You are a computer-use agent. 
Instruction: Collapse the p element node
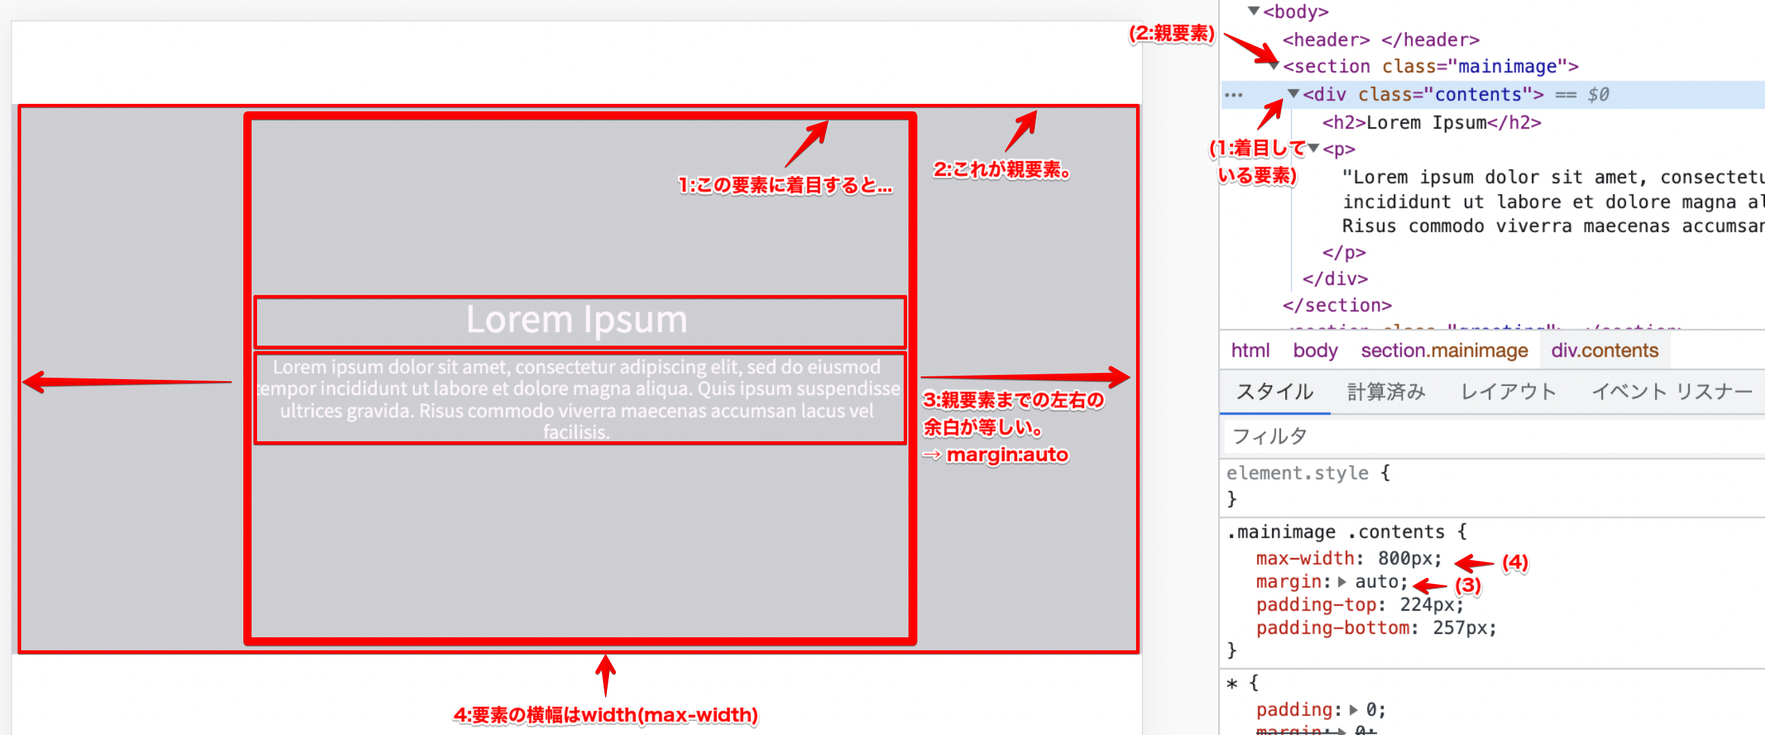tap(1313, 148)
